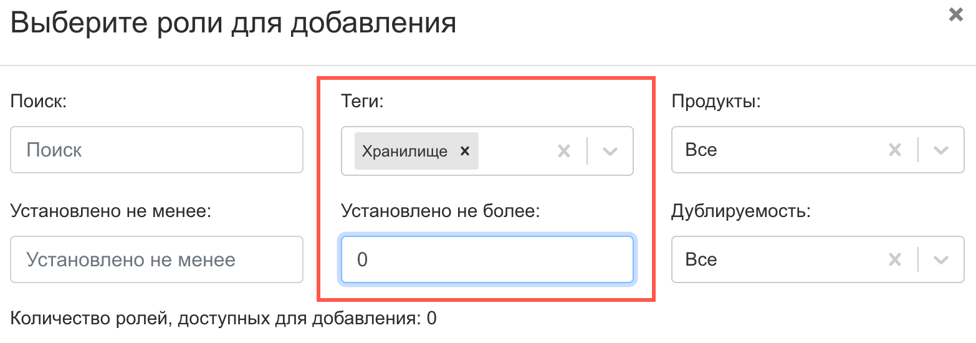Click the Установлено не более input
The image size is (976, 343).
[487, 259]
